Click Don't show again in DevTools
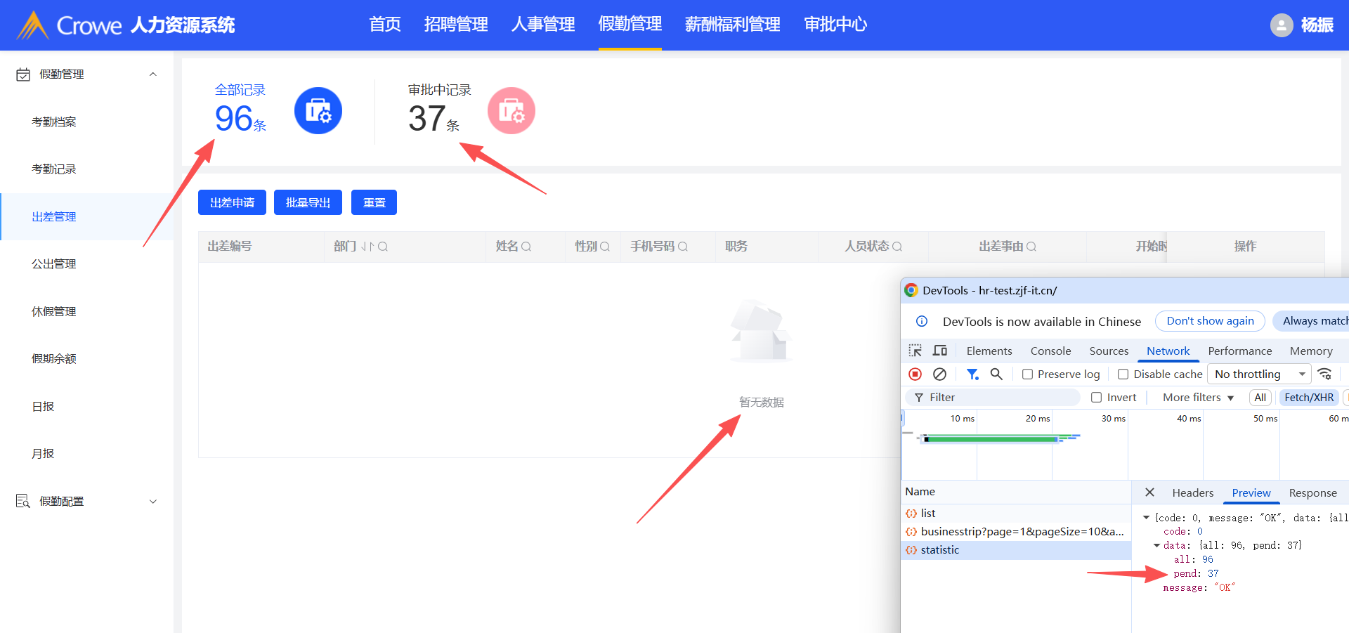 (1210, 321)
